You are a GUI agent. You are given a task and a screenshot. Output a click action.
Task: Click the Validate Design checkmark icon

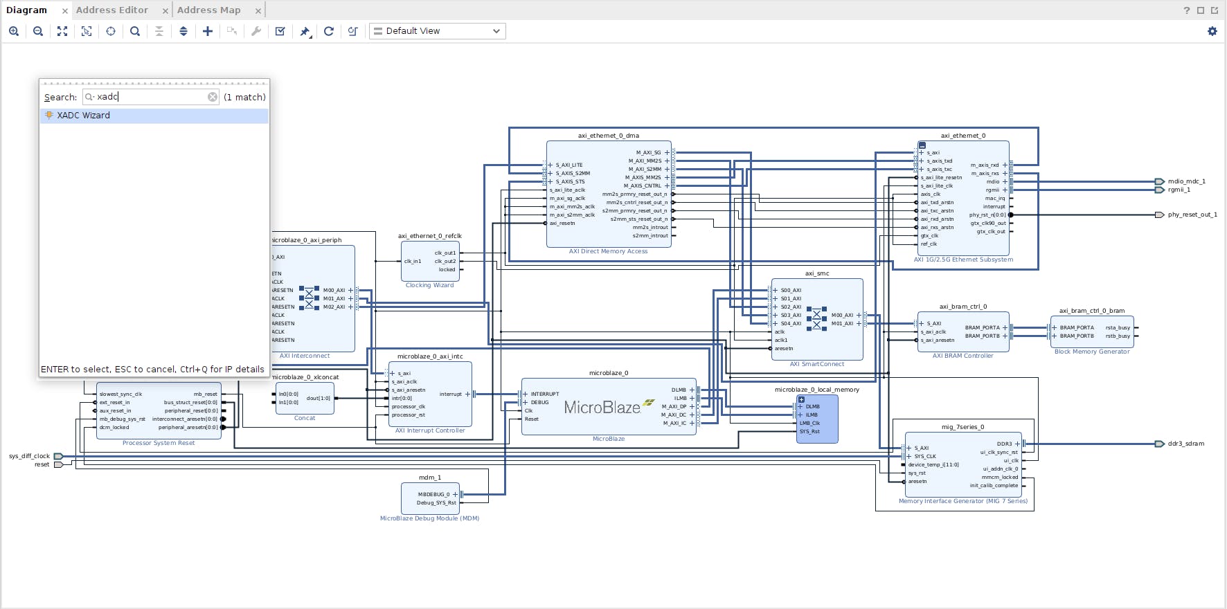(280, 31)
